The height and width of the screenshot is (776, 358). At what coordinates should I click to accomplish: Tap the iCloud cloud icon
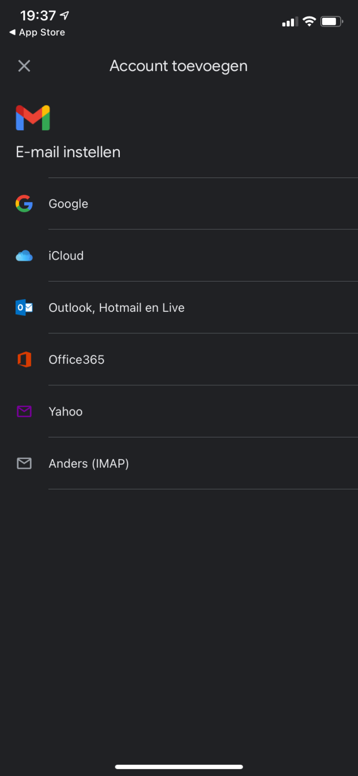[24, 256]
